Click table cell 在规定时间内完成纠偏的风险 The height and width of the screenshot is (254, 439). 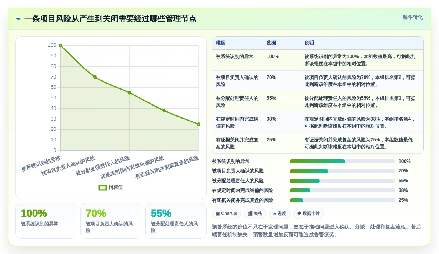237,122
